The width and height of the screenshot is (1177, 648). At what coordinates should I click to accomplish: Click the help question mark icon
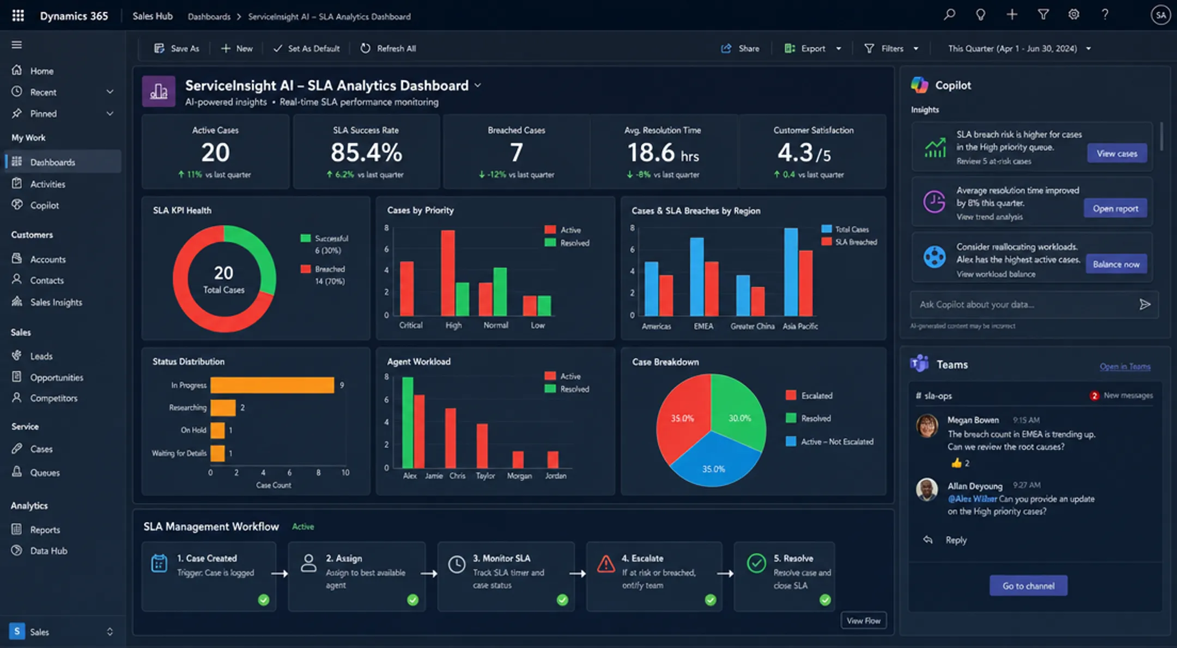[1105, 15]
